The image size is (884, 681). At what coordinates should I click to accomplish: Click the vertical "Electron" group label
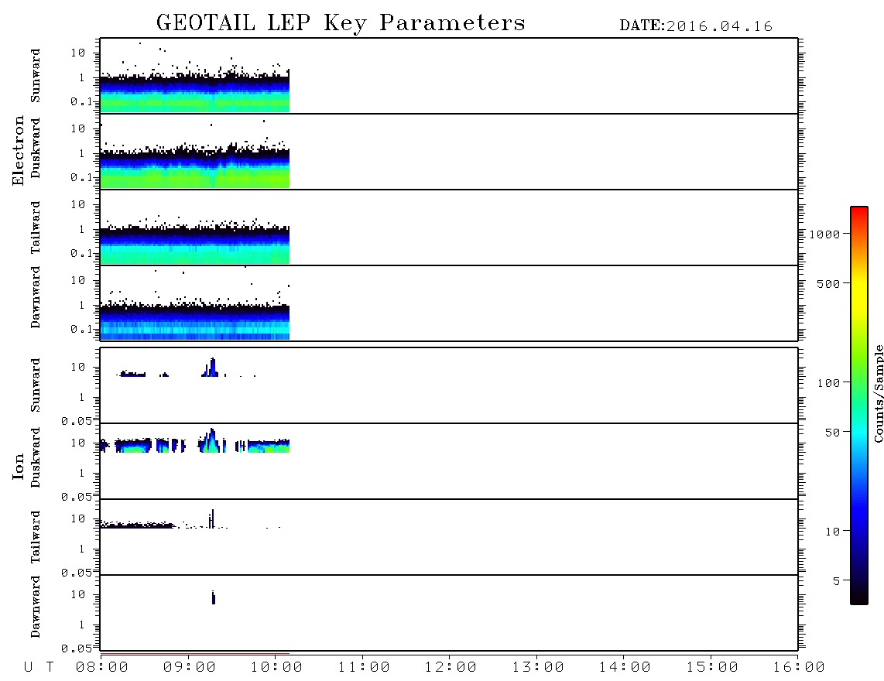click(x=19, y=150)
